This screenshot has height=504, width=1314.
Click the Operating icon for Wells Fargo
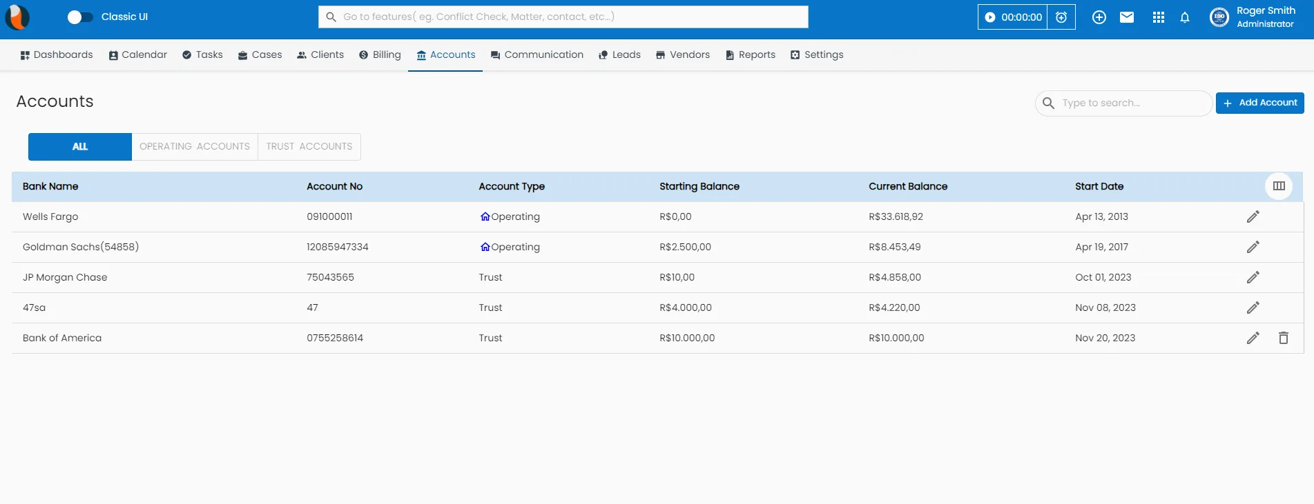click(x=485, y=216)
